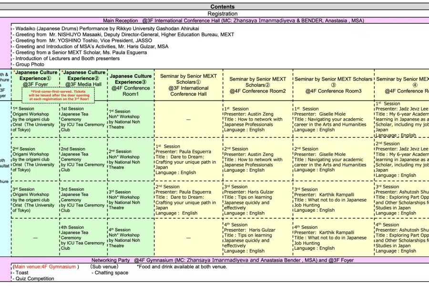Select the "Food and drink available" note

[182, 267]
